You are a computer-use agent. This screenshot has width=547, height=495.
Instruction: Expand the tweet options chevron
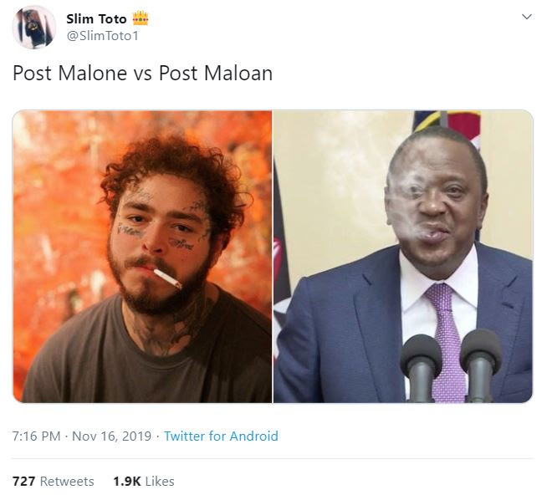[x=526, y=17]
